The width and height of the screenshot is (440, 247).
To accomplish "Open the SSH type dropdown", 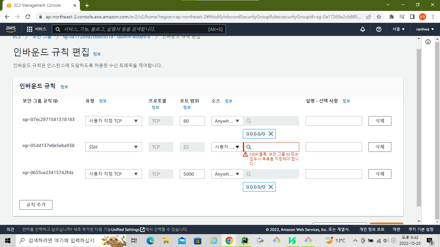I will (x=114, y=147).
